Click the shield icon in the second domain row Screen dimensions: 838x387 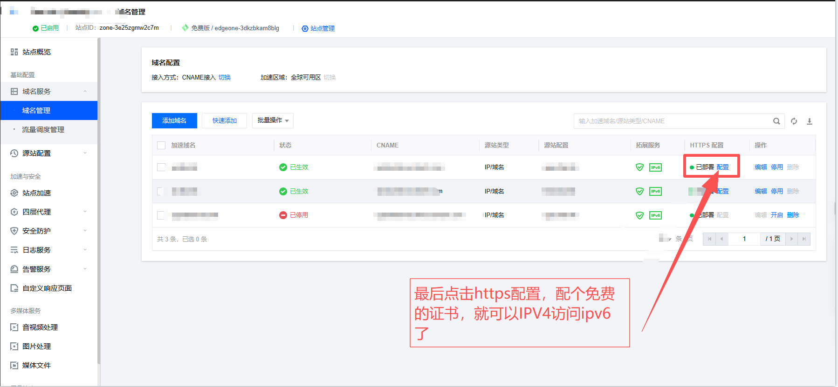pyautogui.click(x=640, y=191)
